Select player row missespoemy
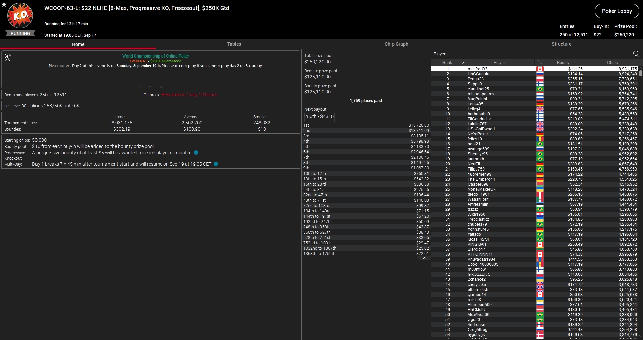Screen dimensions: 643x340 click(x=534, y=94)
